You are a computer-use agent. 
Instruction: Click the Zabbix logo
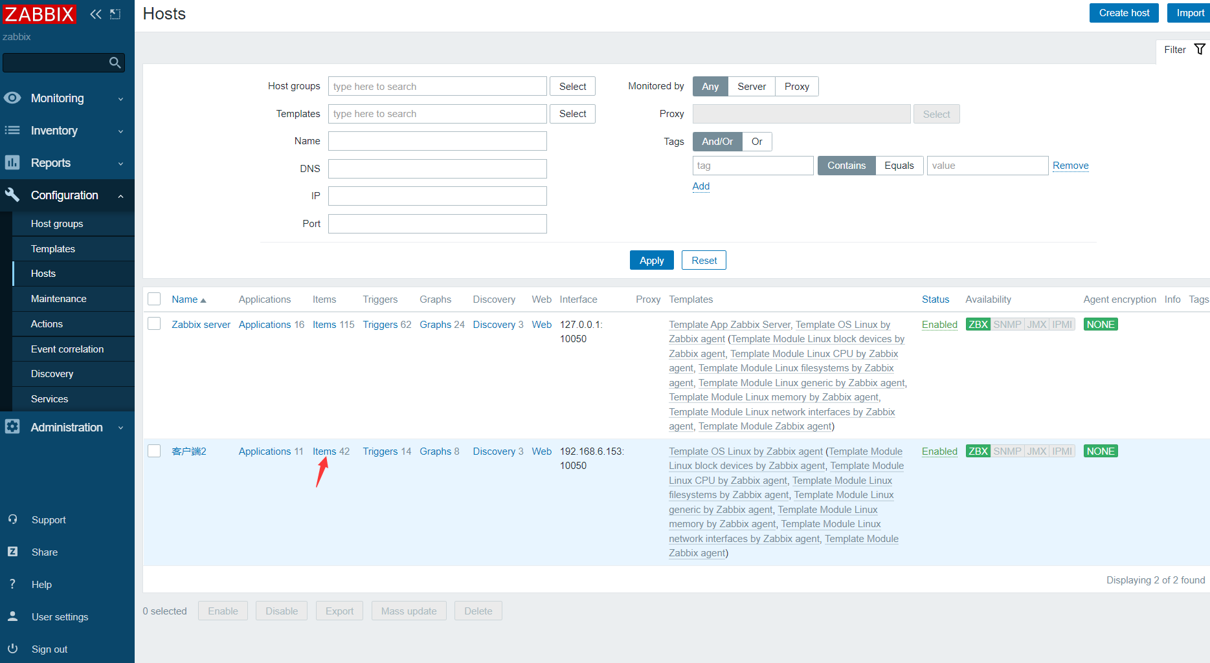click(39, 14)
